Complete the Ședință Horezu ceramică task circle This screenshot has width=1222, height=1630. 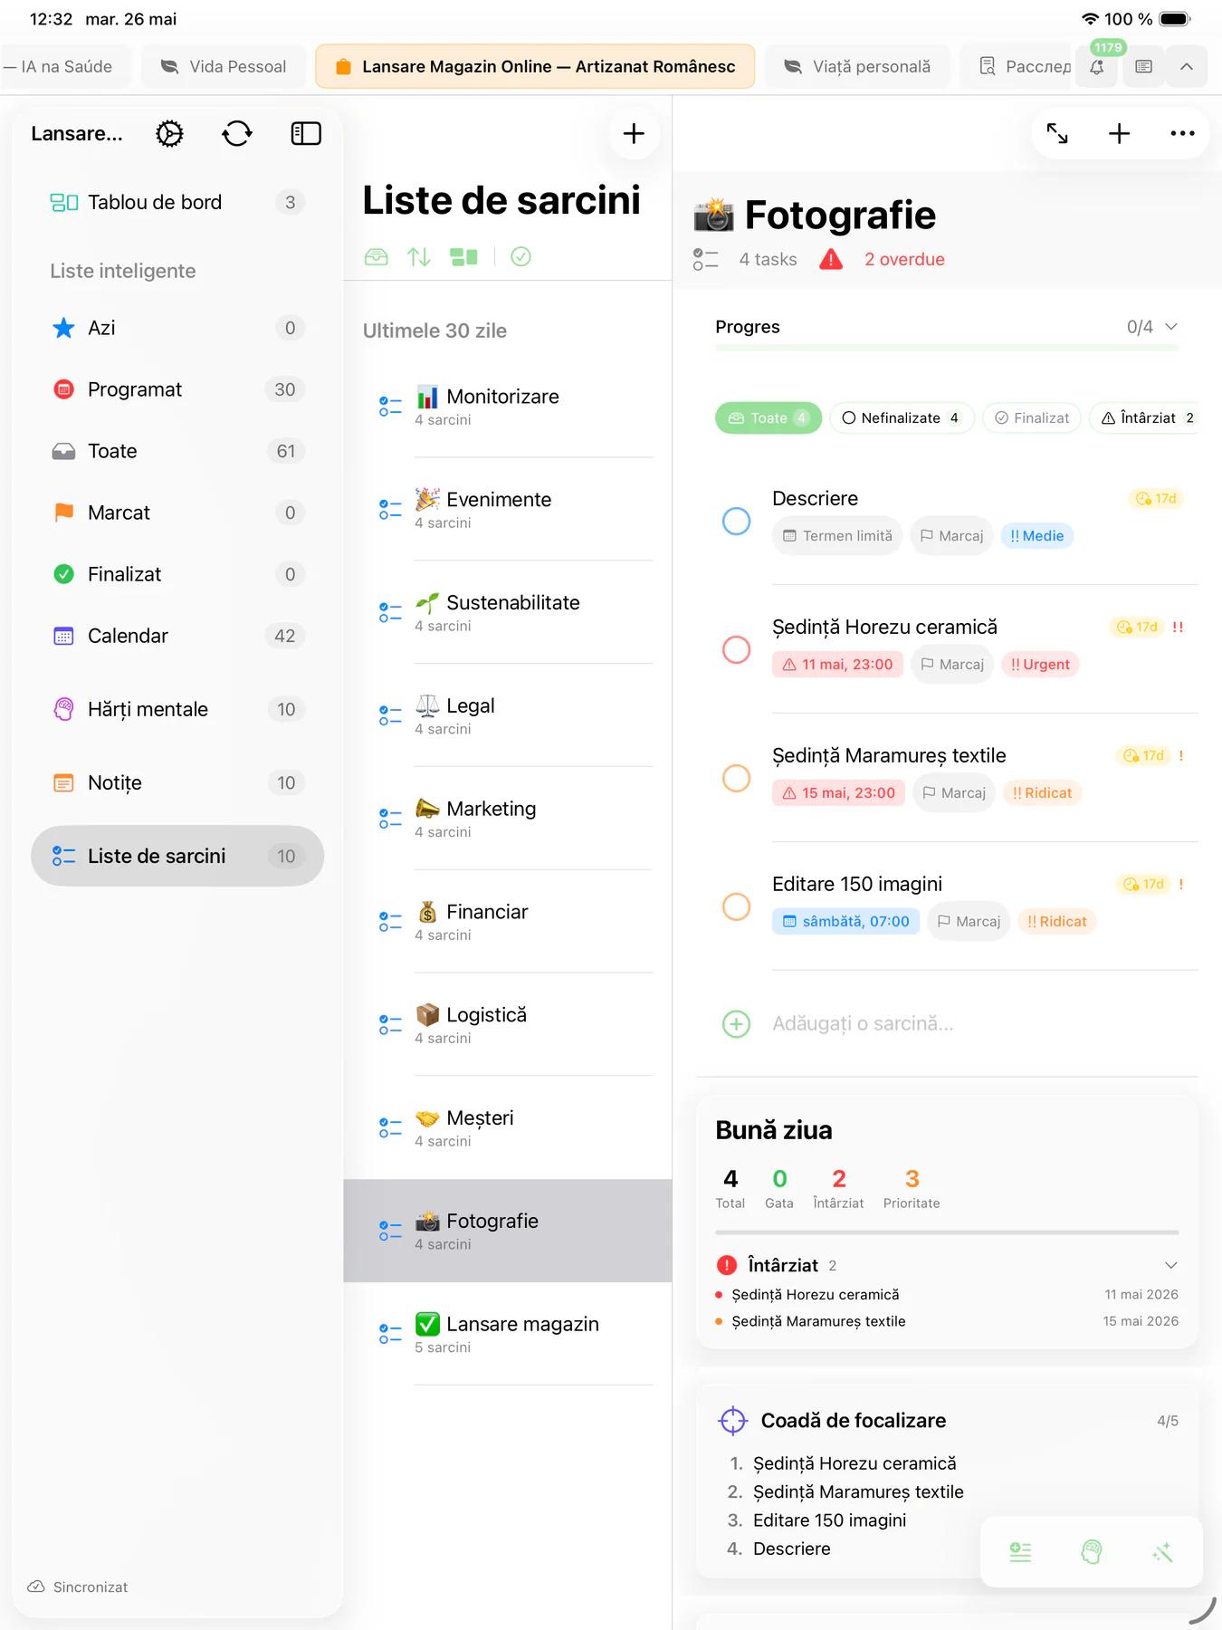coord(736,649)
